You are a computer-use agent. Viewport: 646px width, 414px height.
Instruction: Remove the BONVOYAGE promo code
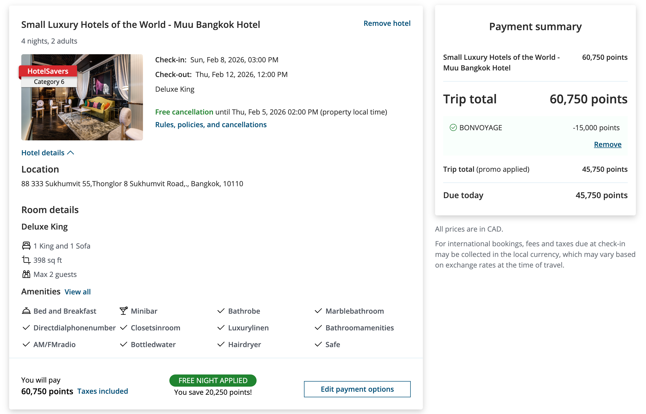coord(607,144)
